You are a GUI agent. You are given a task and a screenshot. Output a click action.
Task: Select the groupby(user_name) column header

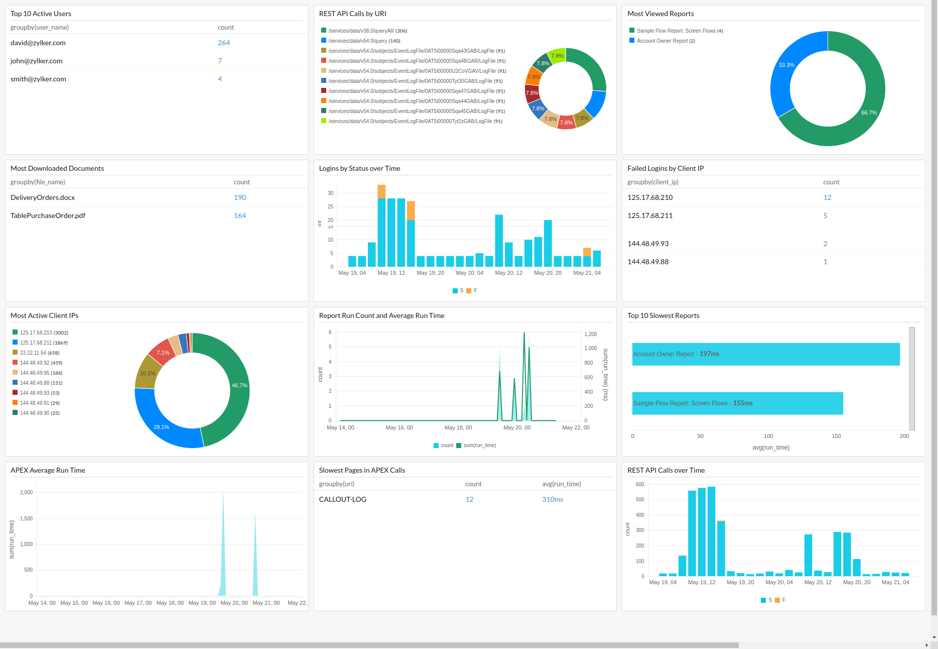tap(40, 27)
